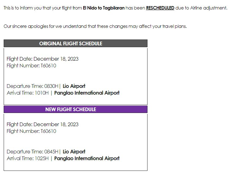Click the ORIGINAL FLIGHT SCHEDULE header
Screen dimensions: 235x173
(76, 43)
